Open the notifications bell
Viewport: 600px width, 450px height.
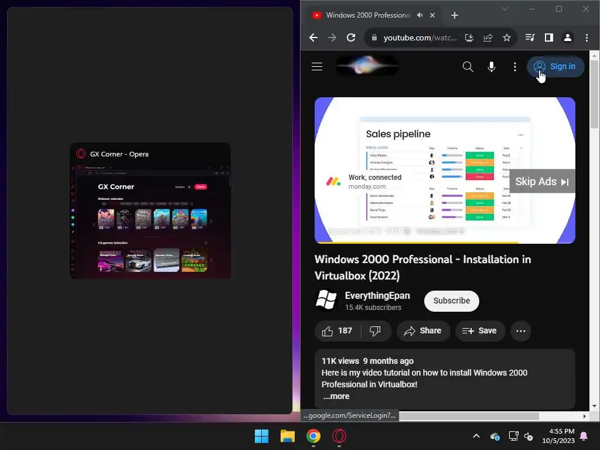584,436
